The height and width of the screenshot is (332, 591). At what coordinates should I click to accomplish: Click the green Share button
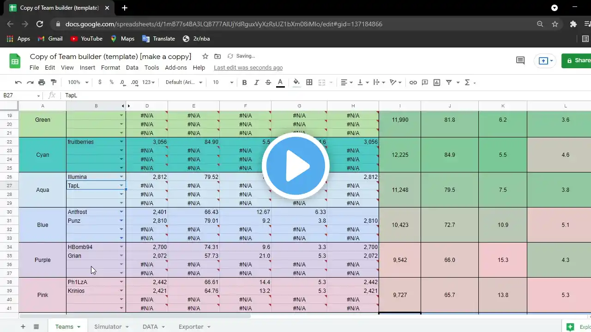click(576, 60)
